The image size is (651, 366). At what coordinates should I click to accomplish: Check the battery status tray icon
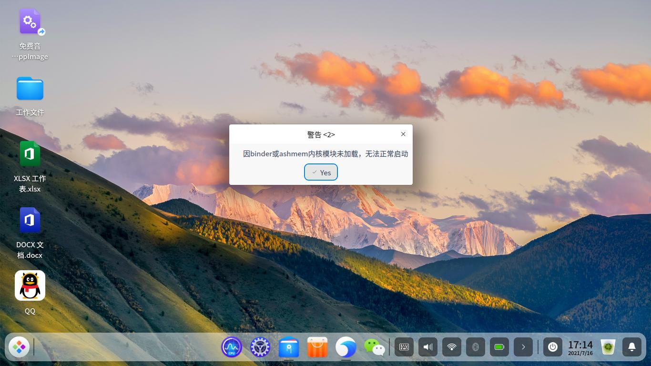pyautogui.click(x=499, y=347)
